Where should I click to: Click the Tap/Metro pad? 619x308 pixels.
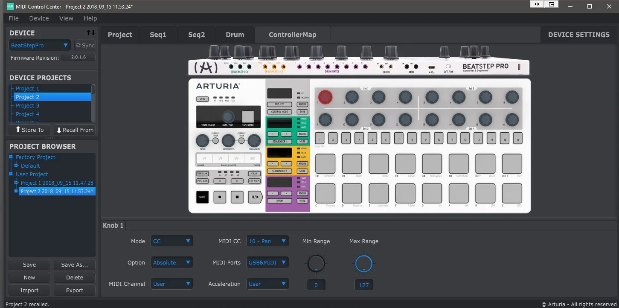tap(248, 116)
